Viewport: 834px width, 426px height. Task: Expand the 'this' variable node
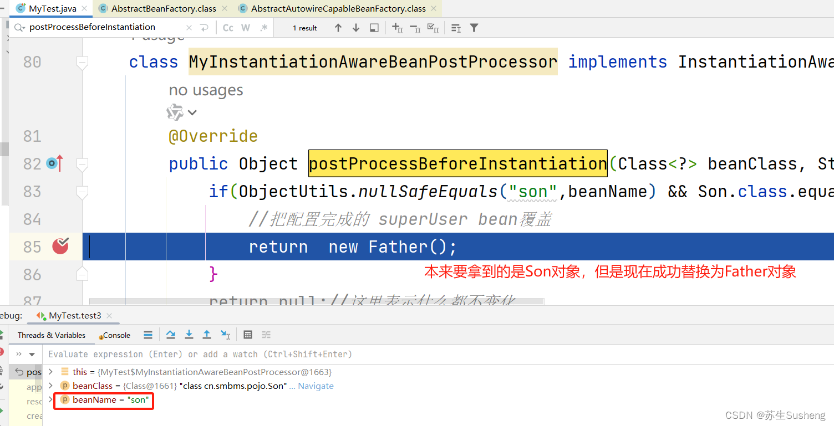click(51, 372)
